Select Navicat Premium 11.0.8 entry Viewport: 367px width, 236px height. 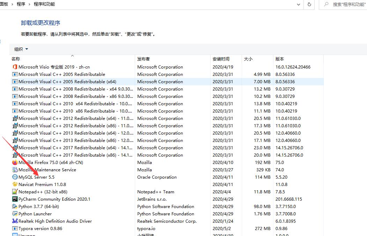tap(42, 185)
